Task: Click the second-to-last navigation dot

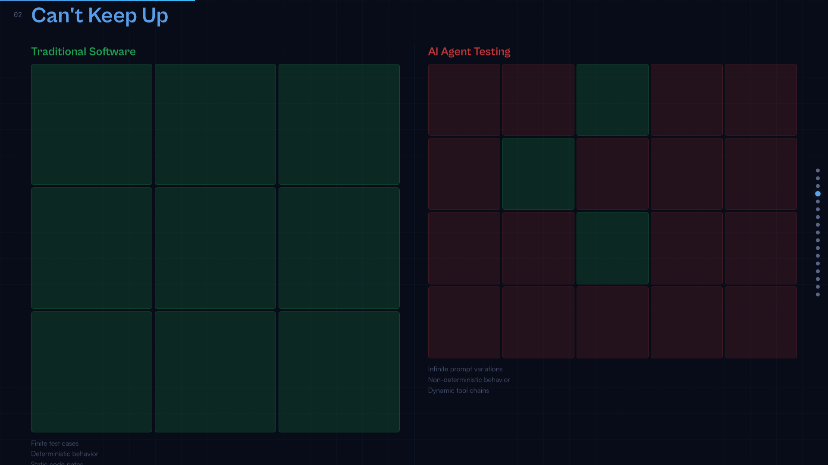Action: tap(818, 287)
